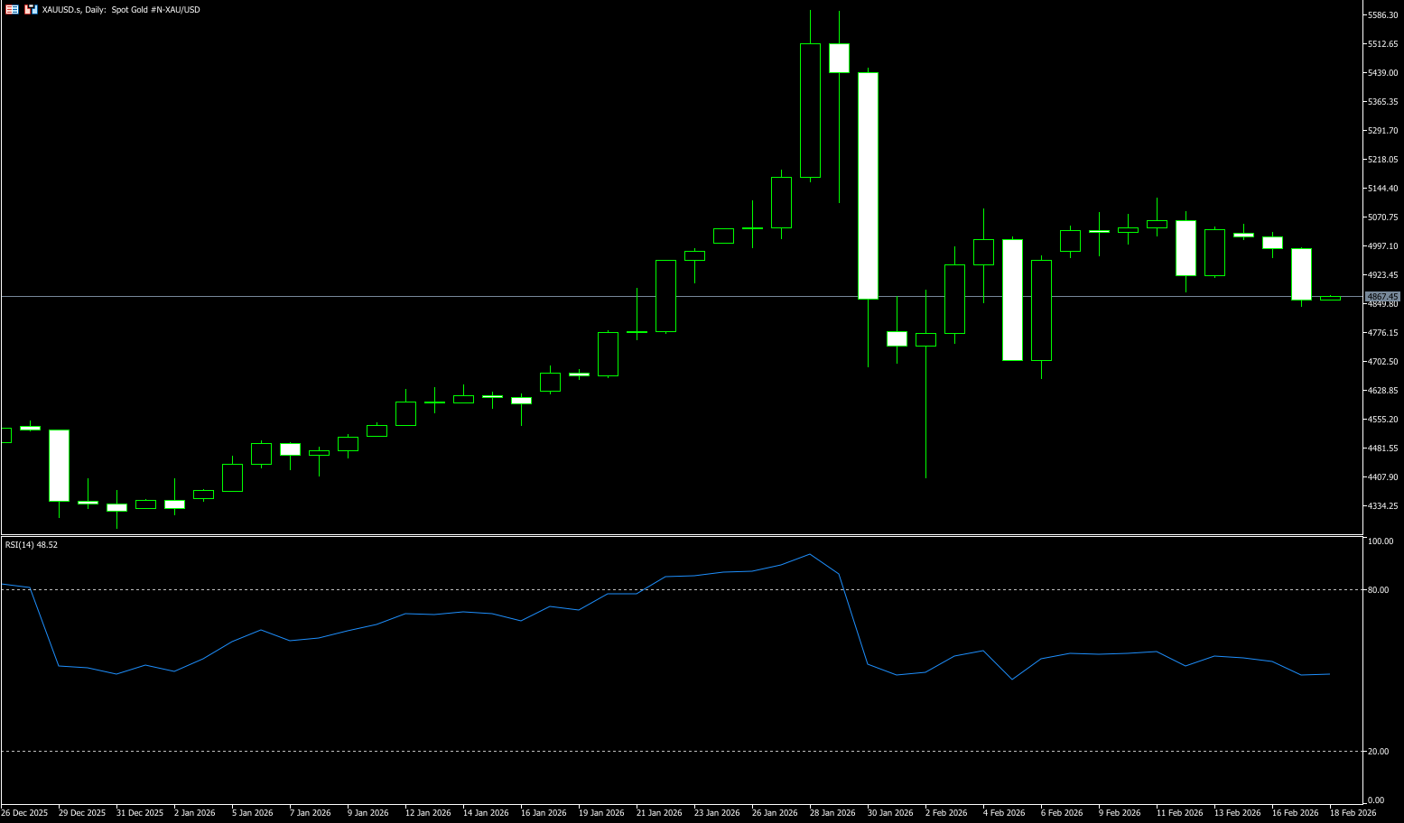Click the large white candle on 29 Dec 2025
1404x823 pixels.
tap(59, 465)
